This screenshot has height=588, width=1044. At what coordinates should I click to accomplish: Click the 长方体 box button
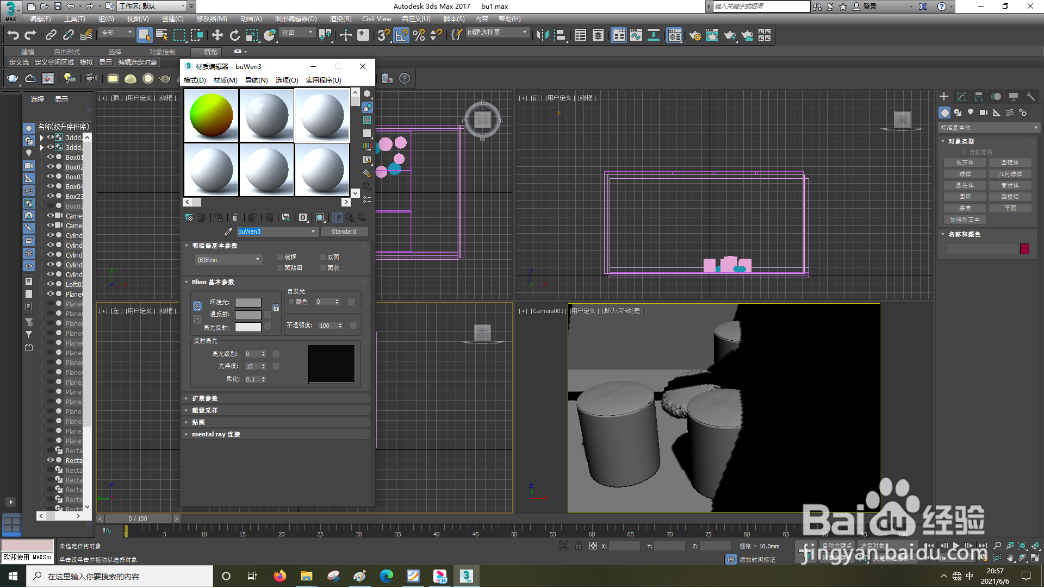point(965,163)
